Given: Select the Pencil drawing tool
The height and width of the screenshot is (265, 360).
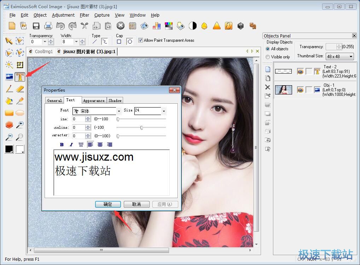Looking at the screenshot, I should (9, 89).
